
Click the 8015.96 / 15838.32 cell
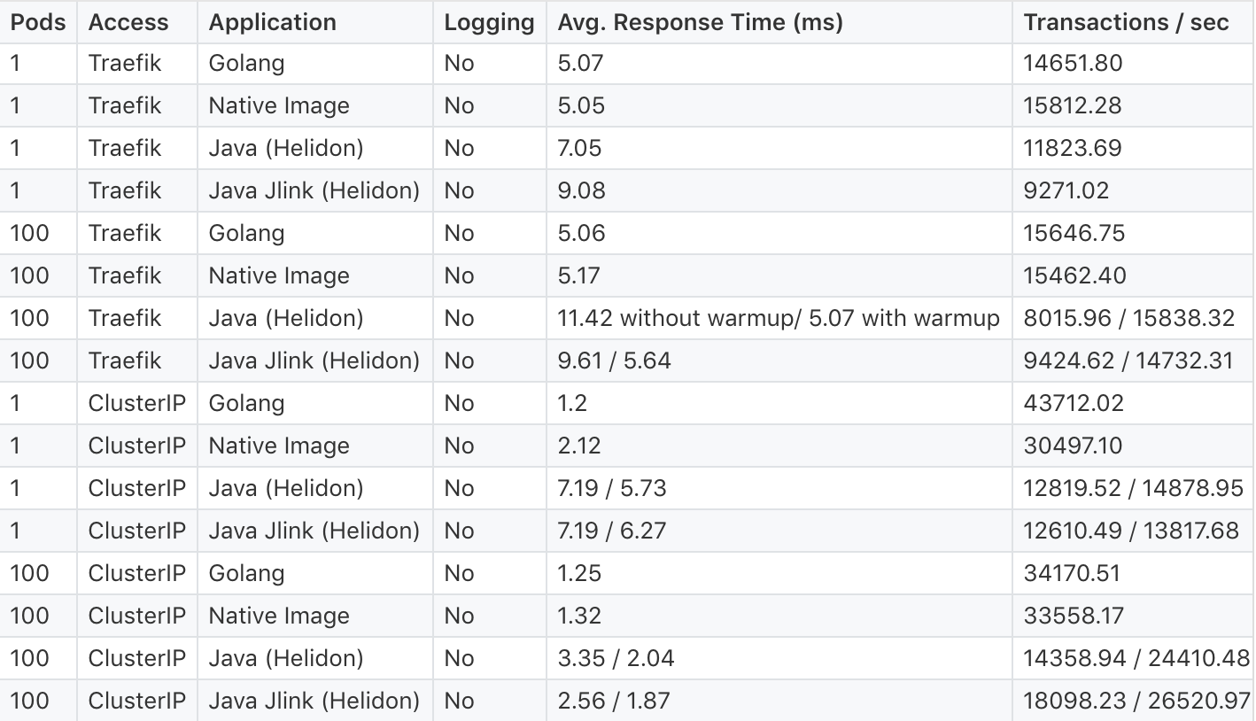pyautogui.click(x=1134, y=318)
